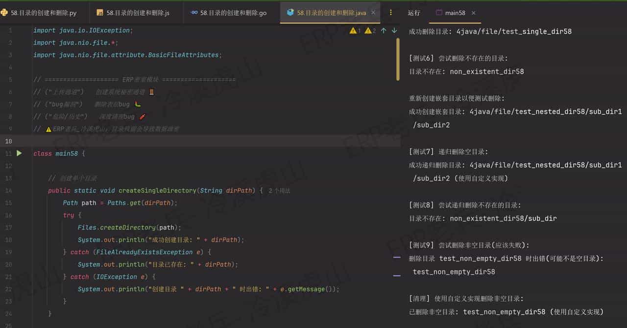The width and height of the screenshot is (627, 328).
Task: Click line number 11 in gutter
Action: point(8,153)
